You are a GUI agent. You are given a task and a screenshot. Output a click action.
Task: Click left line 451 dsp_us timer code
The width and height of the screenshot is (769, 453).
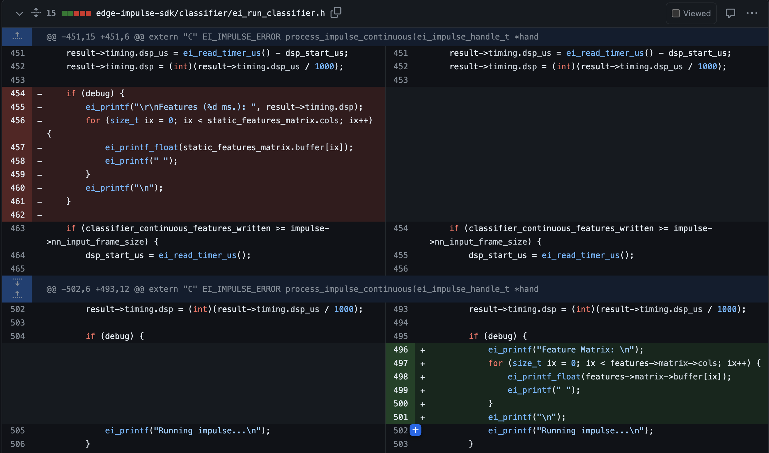[x=207, y=53]
